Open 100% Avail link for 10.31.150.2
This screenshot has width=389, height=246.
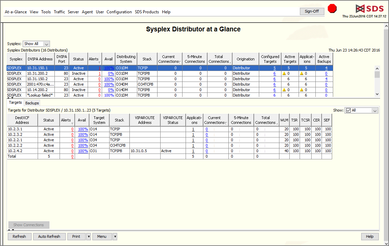click(109, 79)
